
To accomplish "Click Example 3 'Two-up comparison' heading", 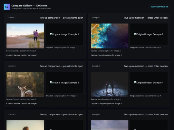I will (61, 66).
